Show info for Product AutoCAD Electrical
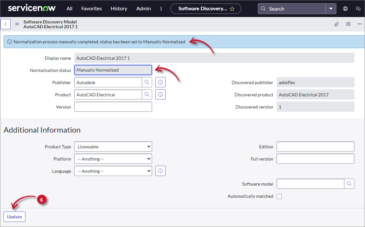365x227 pixels. 160,95
